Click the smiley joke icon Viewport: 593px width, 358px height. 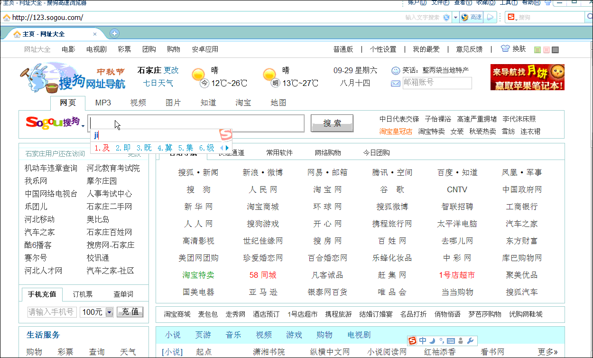tap(396, 70)
